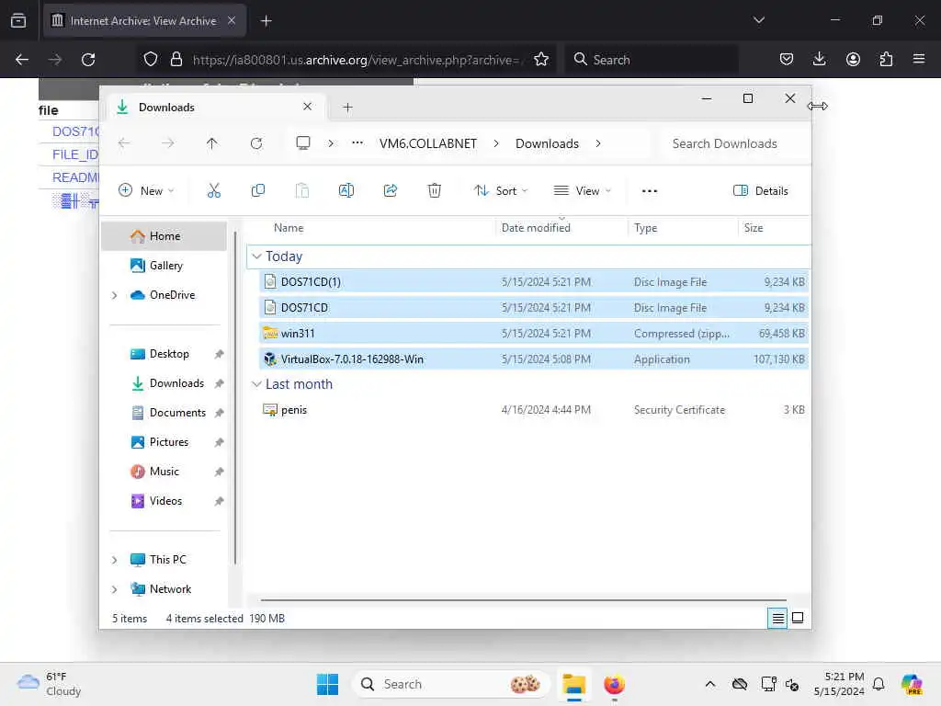
Task: Click the PC monitor icon in address bar
Action: pos(303,142)
